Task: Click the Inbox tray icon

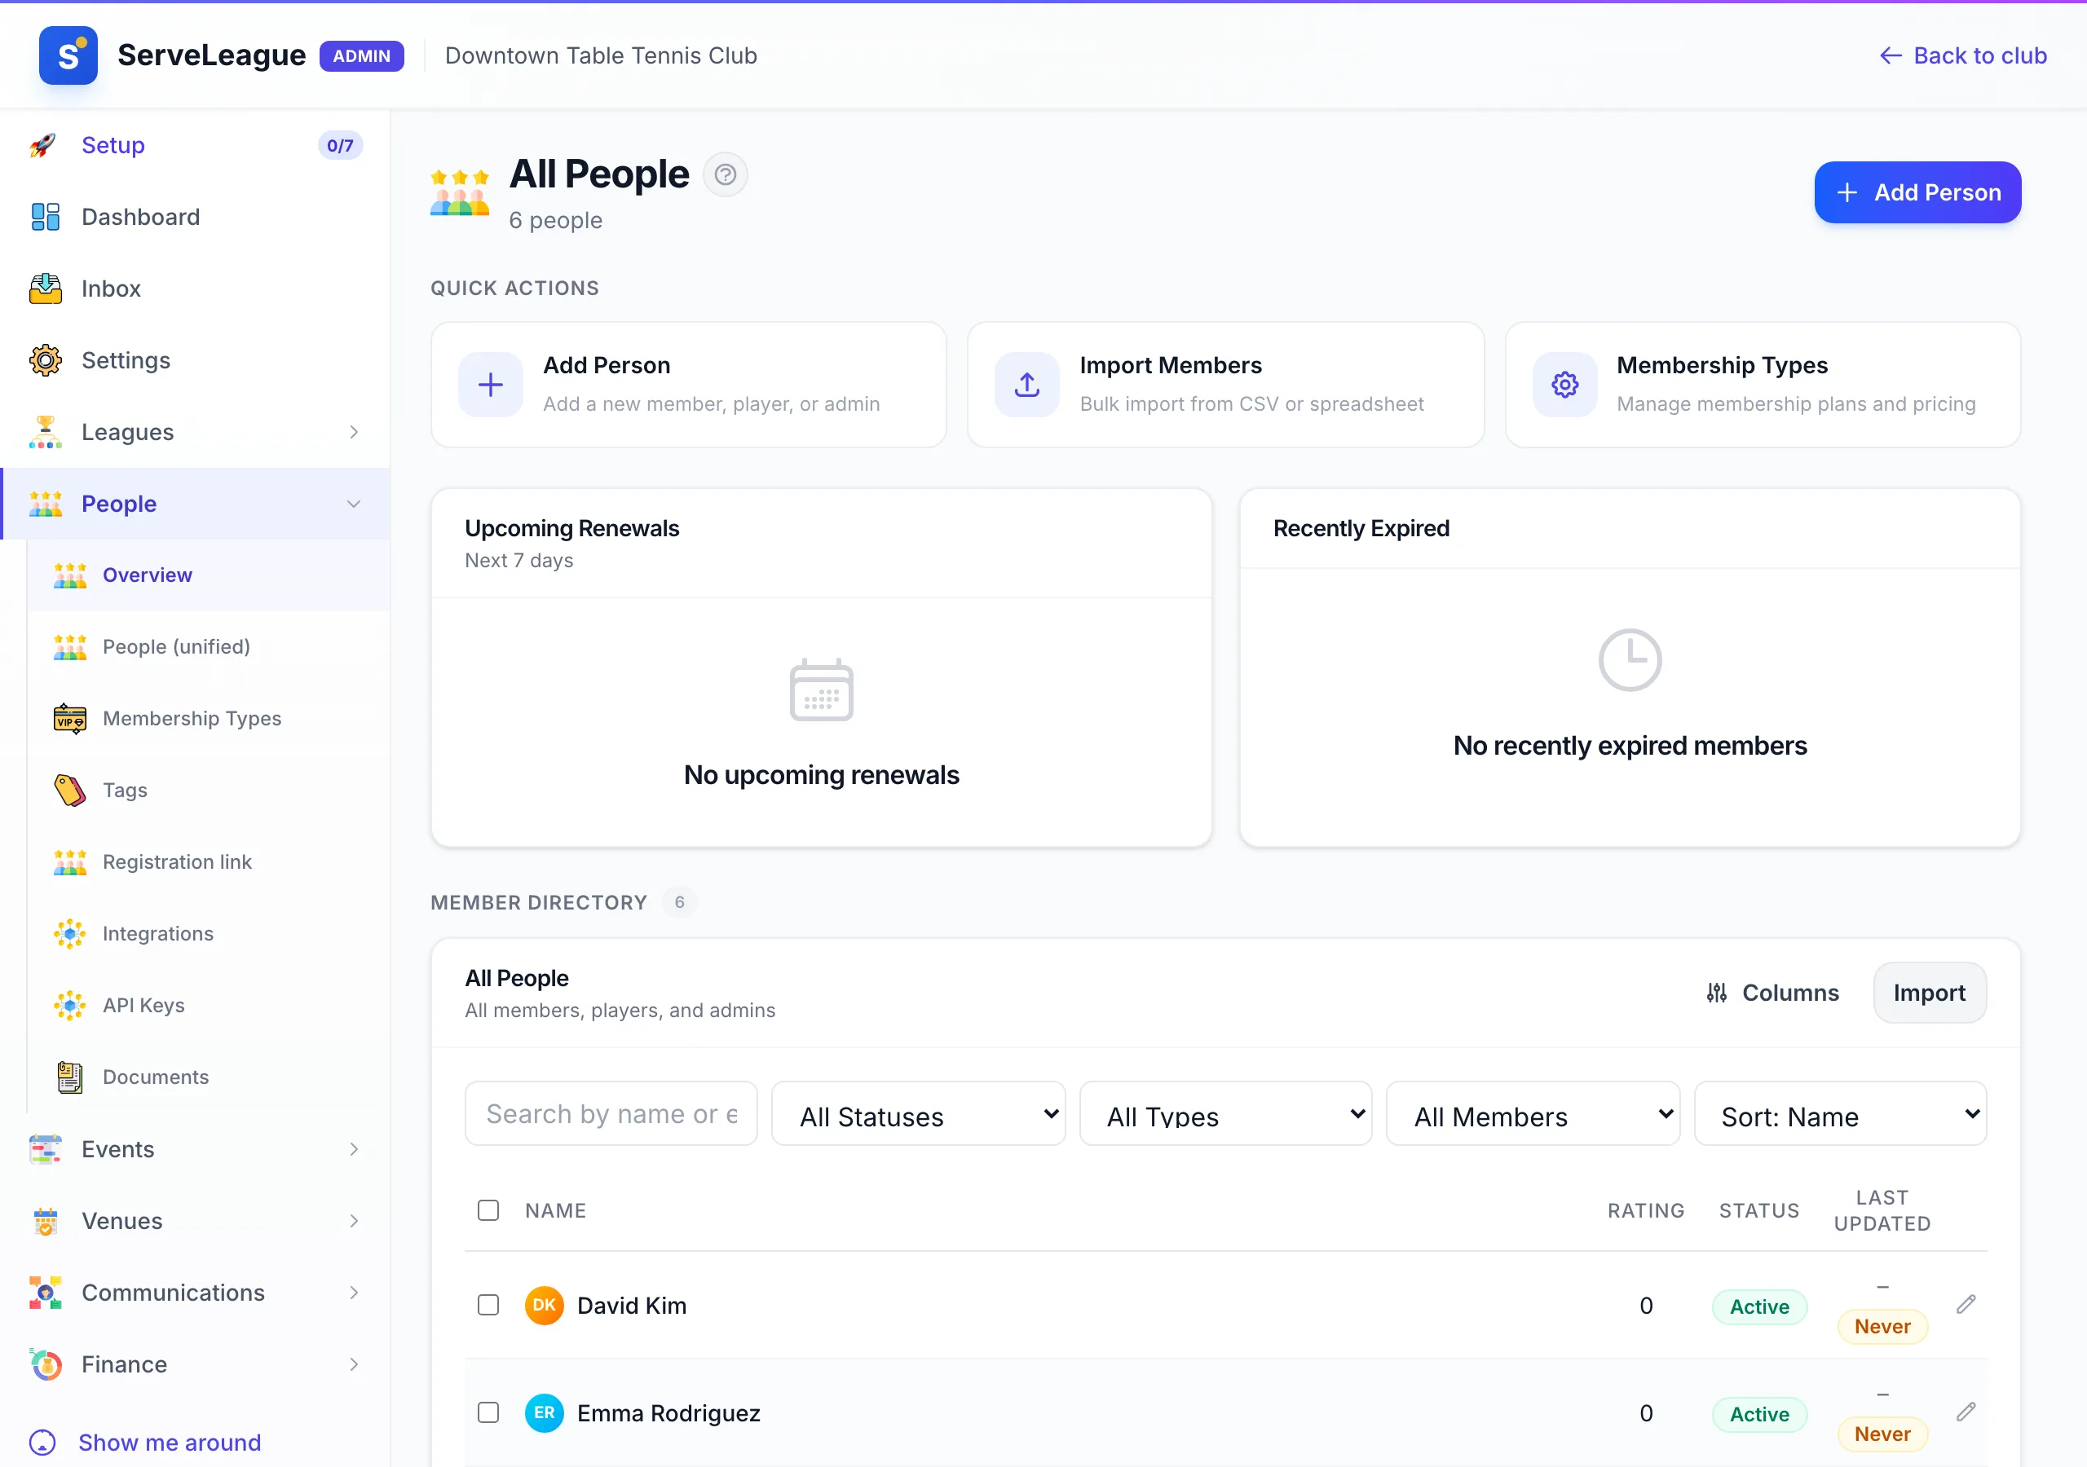Action: 46,289
